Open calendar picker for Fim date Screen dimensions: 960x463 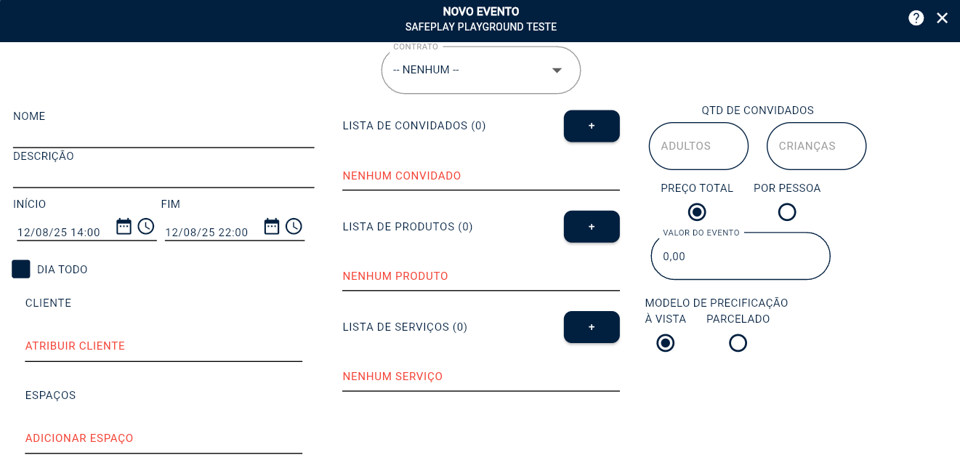[x=272, y=226]
